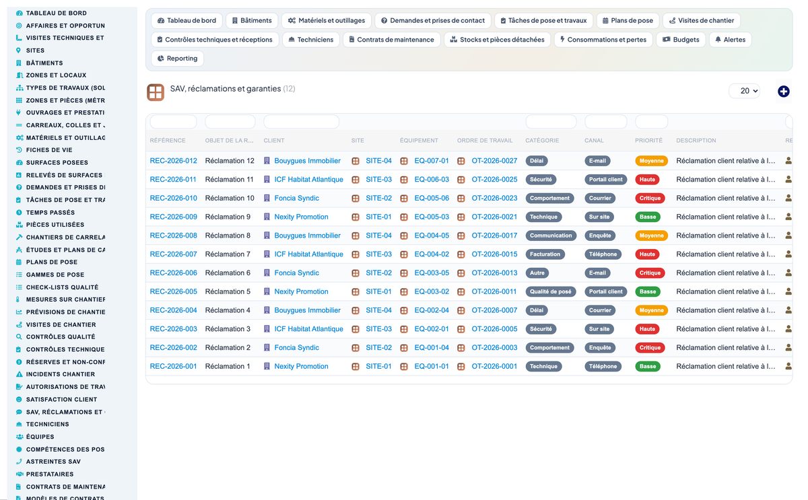
Task: Select Zones et locaux in the sidebar
Action: click(x=56, y=75)
